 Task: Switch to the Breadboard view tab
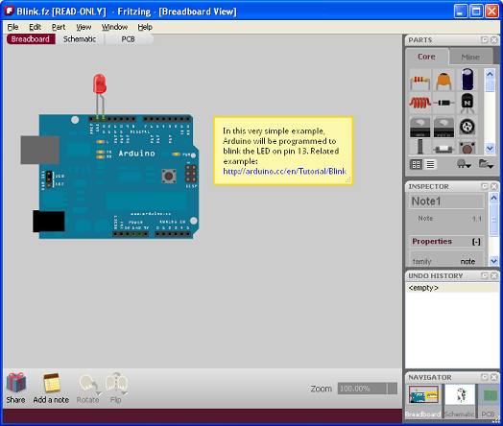(x=31, y=39)
